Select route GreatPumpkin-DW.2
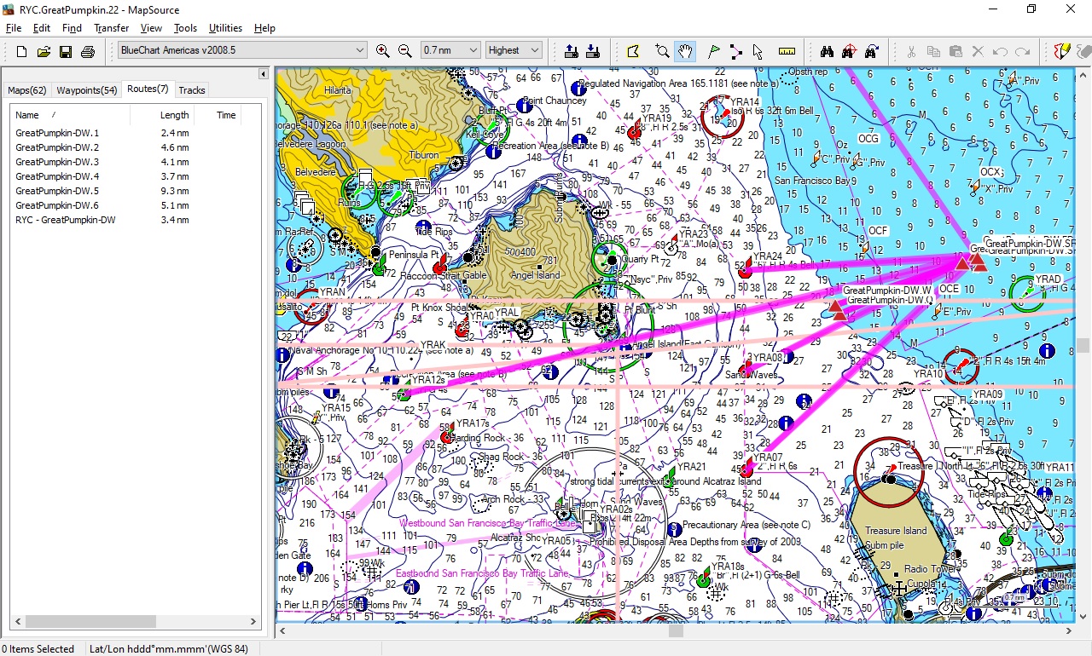The height and width of the screenshot is (656, 1092). (57, 147)
